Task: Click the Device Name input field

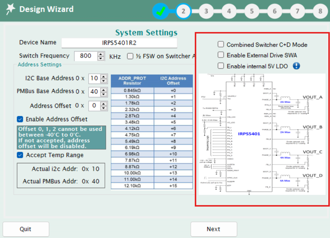Action: [x=119, y=43]
